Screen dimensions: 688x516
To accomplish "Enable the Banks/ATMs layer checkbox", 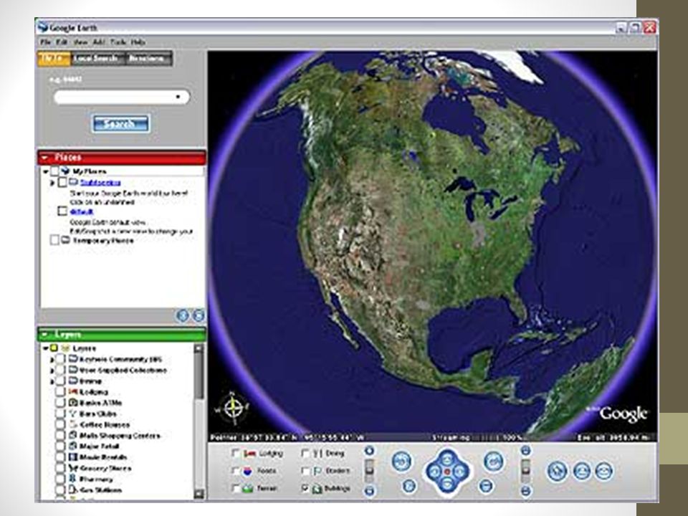I will 60,403.
